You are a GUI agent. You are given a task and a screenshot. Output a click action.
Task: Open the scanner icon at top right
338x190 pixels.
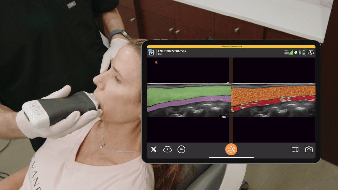311,52
